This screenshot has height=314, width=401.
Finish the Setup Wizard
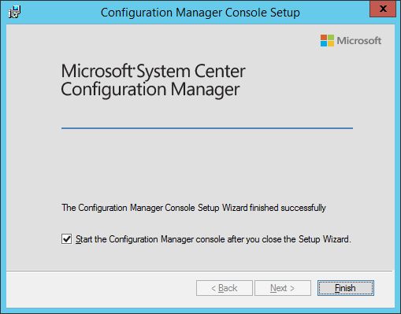point(346,288)
